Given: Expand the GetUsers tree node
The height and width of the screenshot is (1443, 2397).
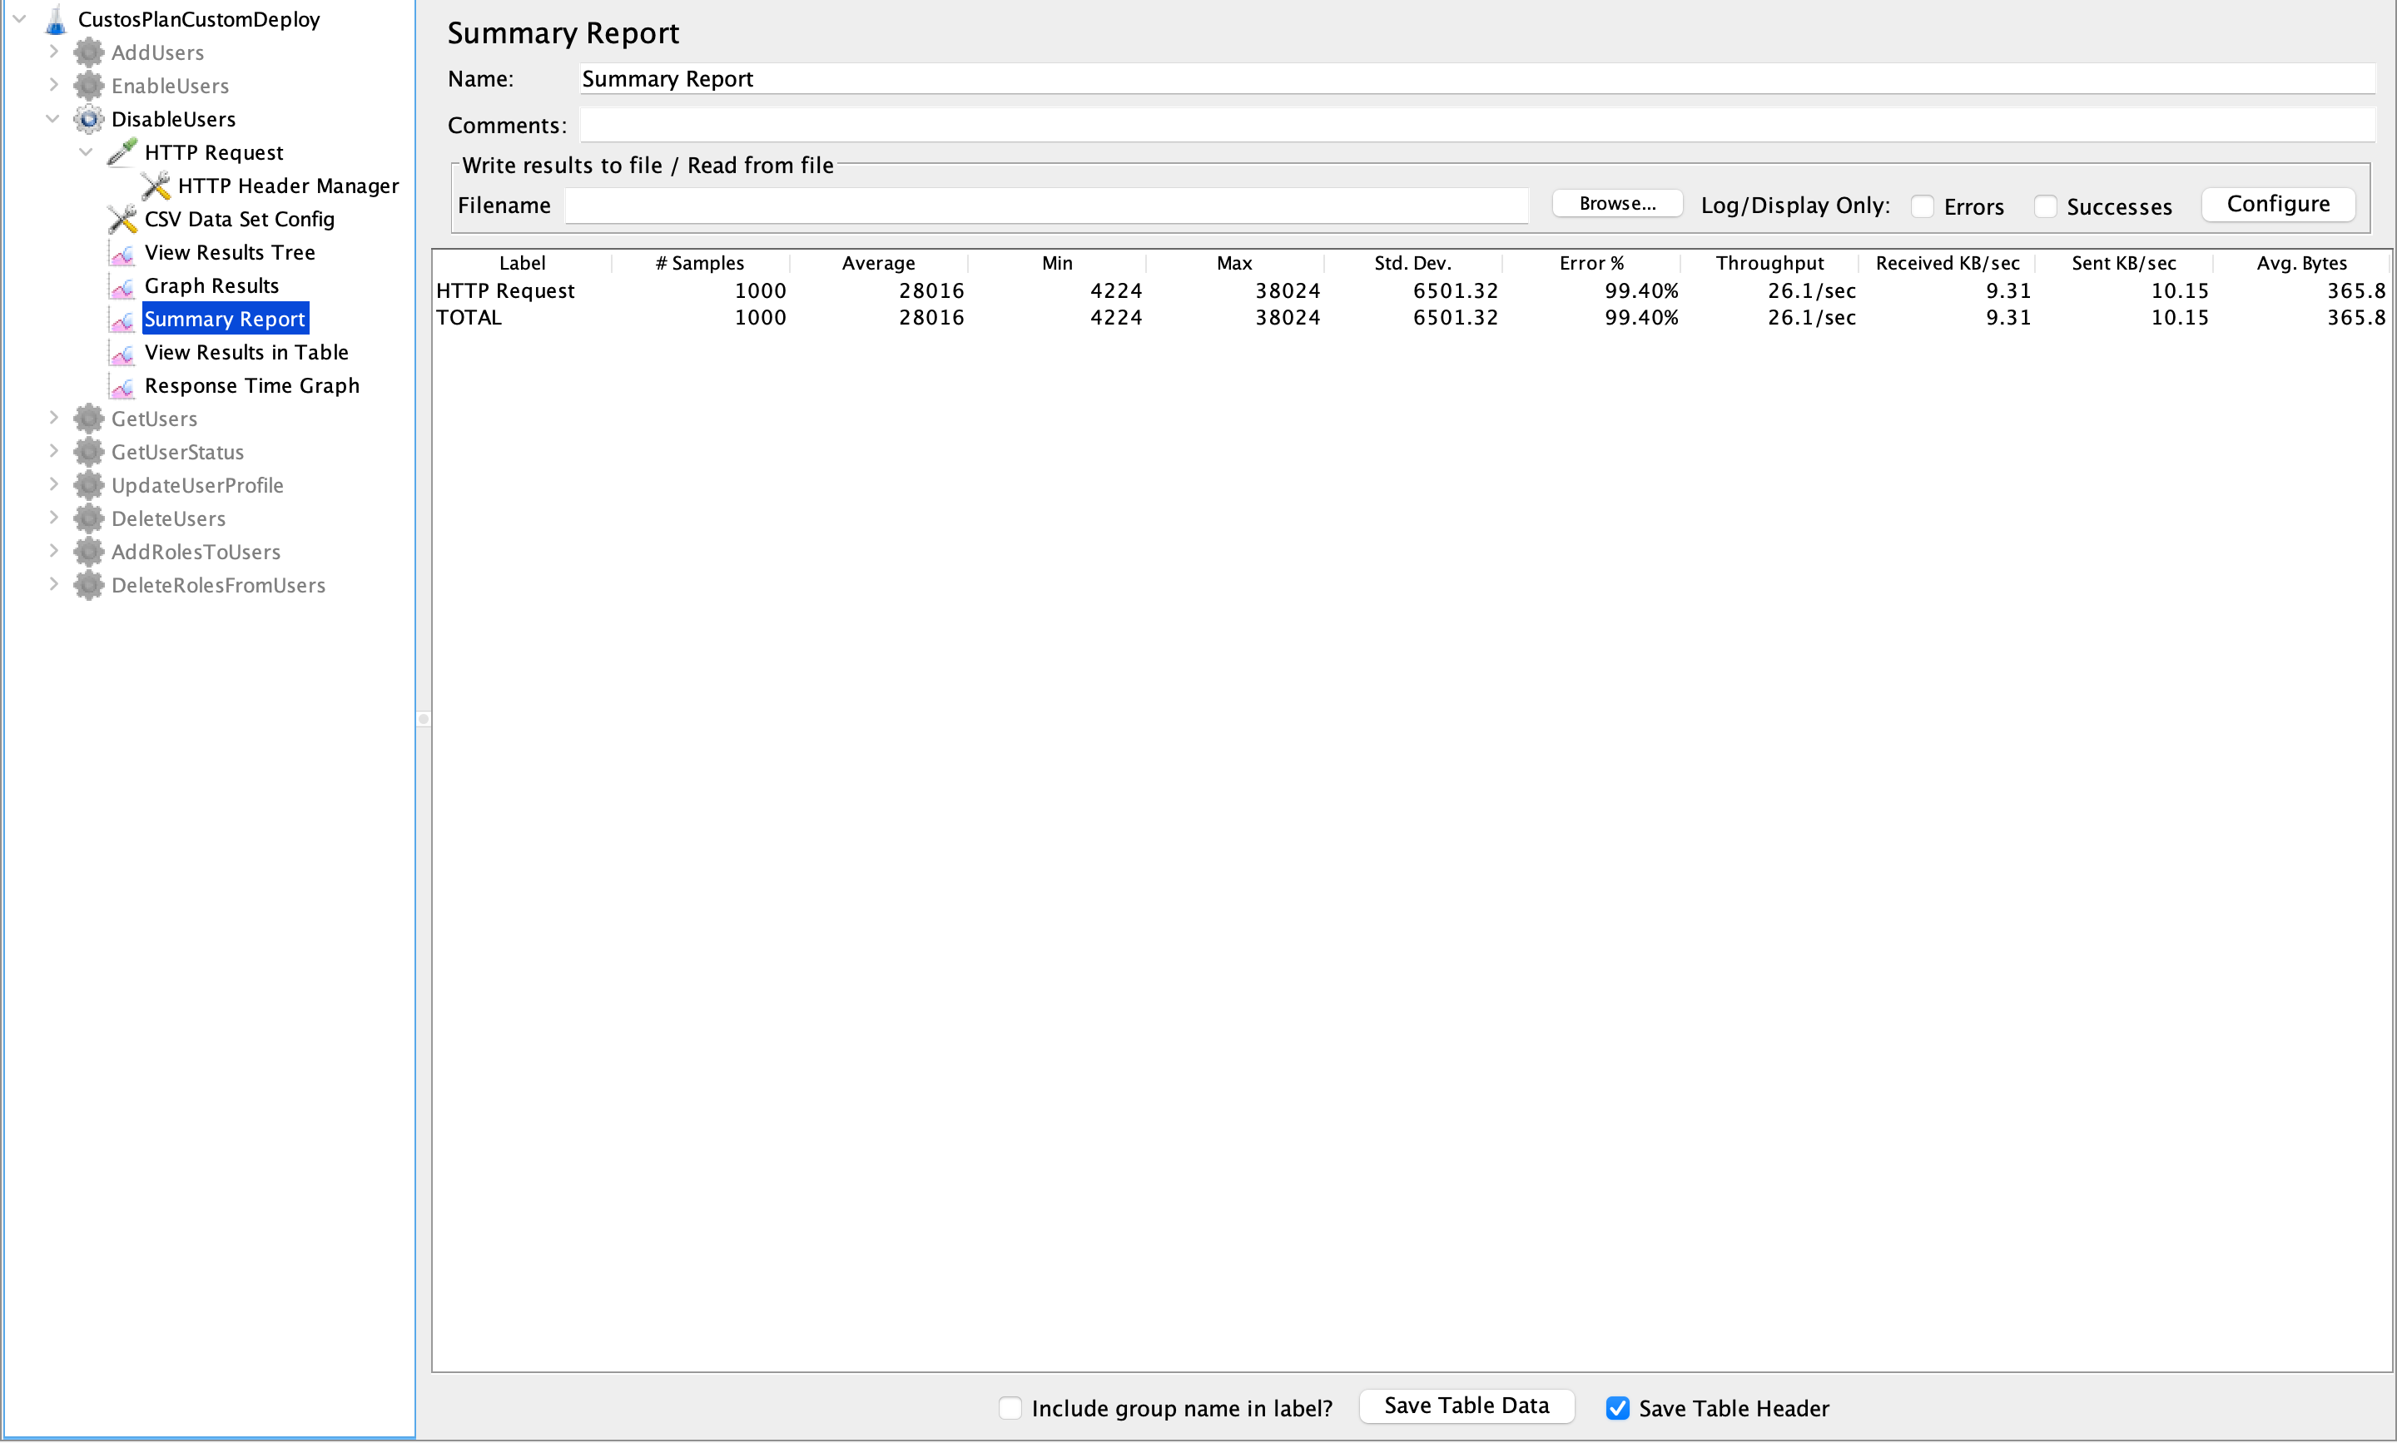Looking at the screenshot, I should coord(53,418).
